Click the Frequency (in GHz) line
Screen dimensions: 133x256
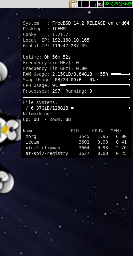pos(55,68)
